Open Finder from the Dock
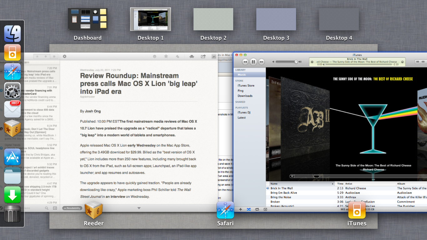427x240 pixels. [13, 34]
